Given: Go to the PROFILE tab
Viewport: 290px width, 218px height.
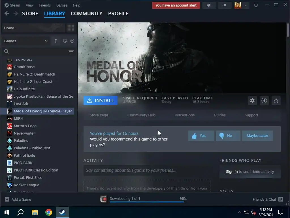Looking at the screenshot, I should coord(118,14).
